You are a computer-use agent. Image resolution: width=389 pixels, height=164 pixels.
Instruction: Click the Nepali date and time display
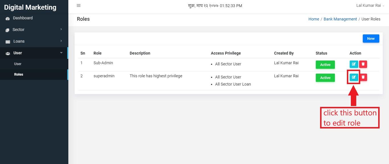(x=215, y=6)
